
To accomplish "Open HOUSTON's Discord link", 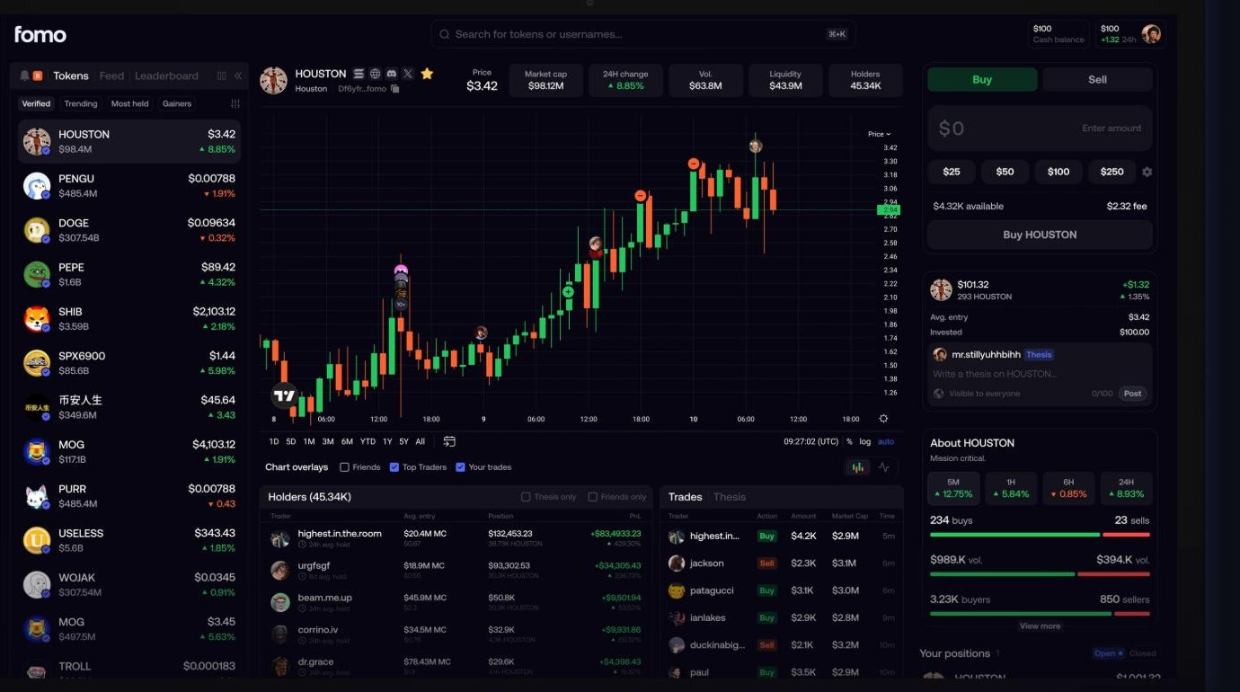I will point(392,74).
